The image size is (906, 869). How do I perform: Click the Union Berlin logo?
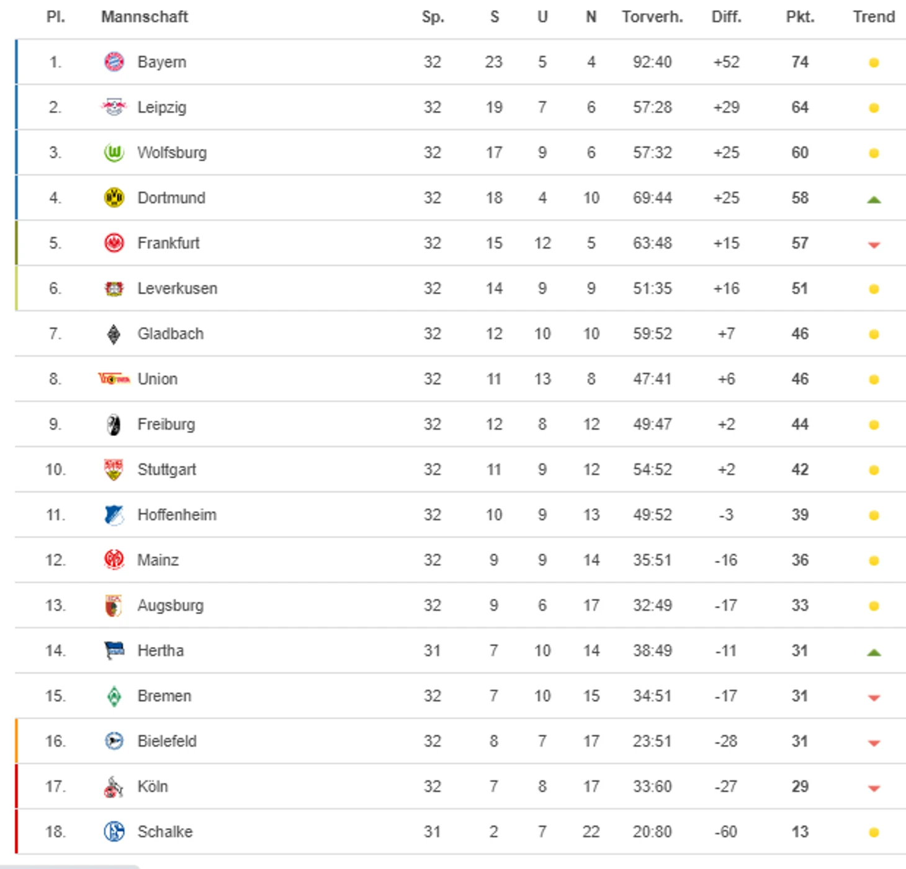pos(114,379)
